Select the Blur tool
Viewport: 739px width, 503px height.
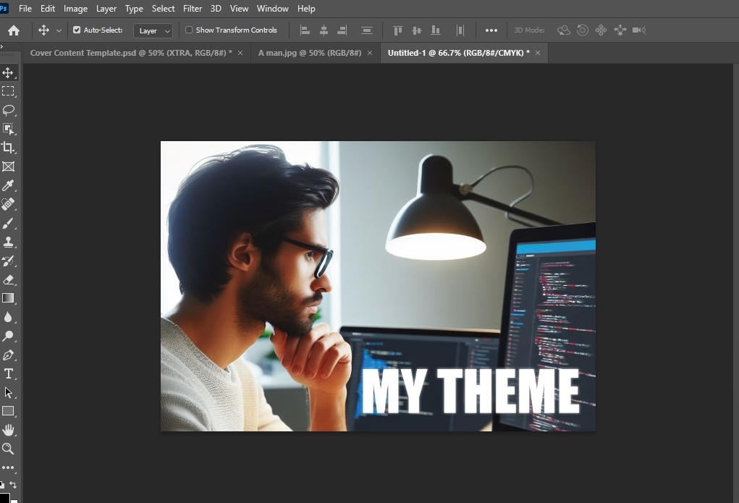(8, 317)
